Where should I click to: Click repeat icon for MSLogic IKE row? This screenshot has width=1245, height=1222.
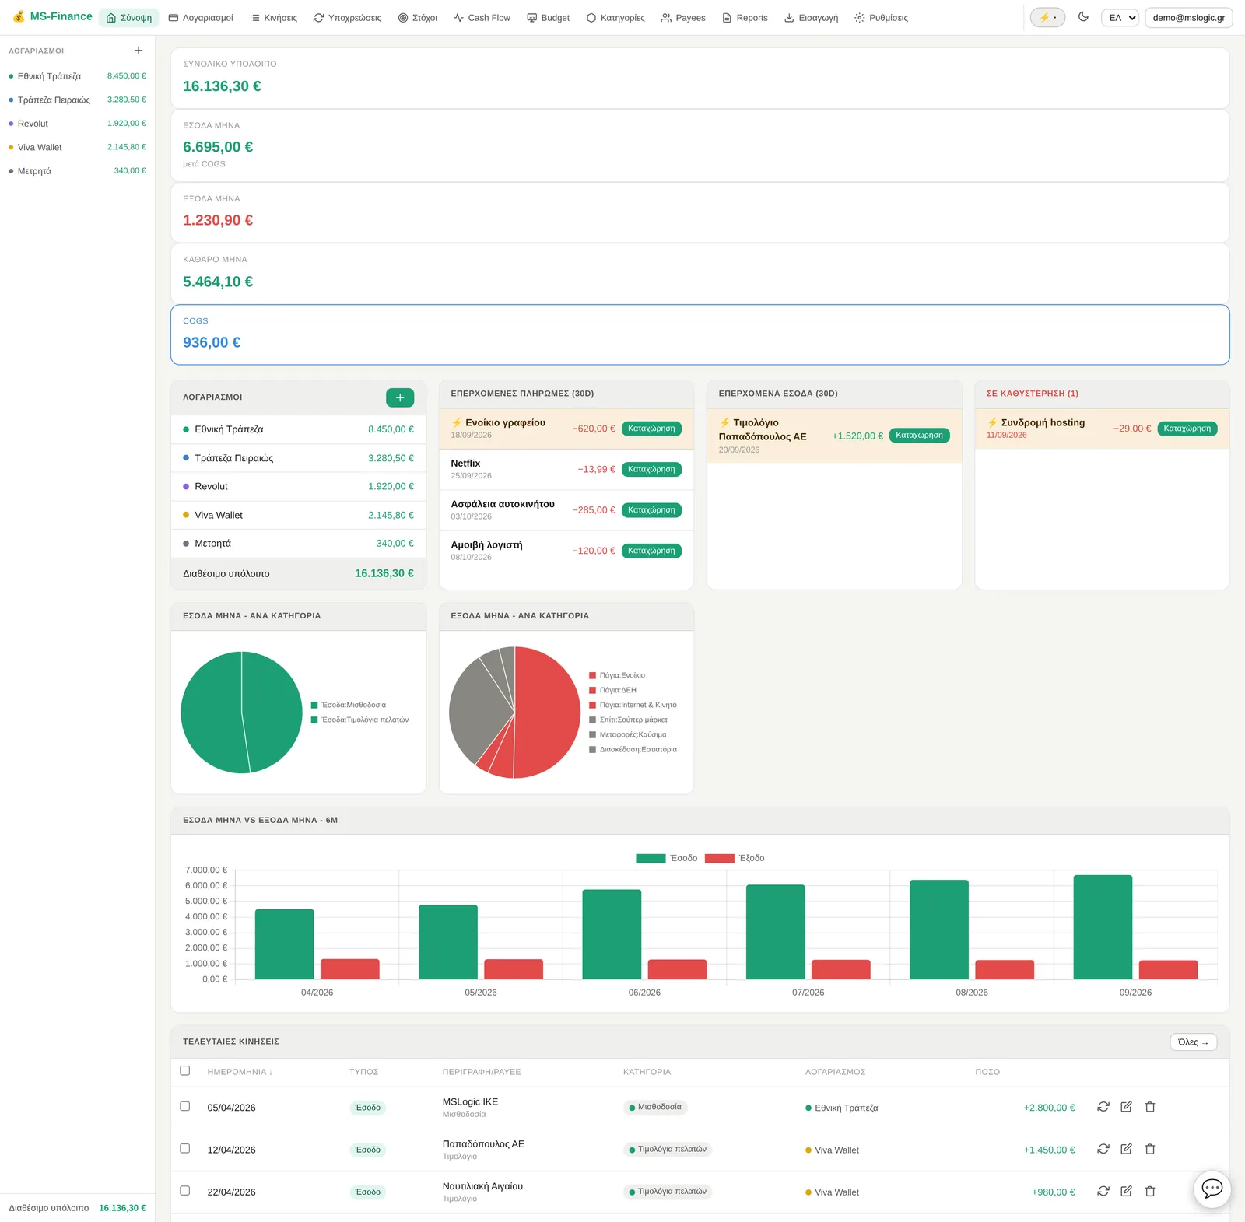click(x=1103, y=1107)
